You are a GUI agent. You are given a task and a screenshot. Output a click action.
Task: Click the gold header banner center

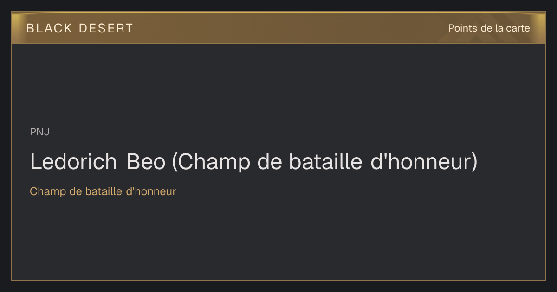point(278,28)
